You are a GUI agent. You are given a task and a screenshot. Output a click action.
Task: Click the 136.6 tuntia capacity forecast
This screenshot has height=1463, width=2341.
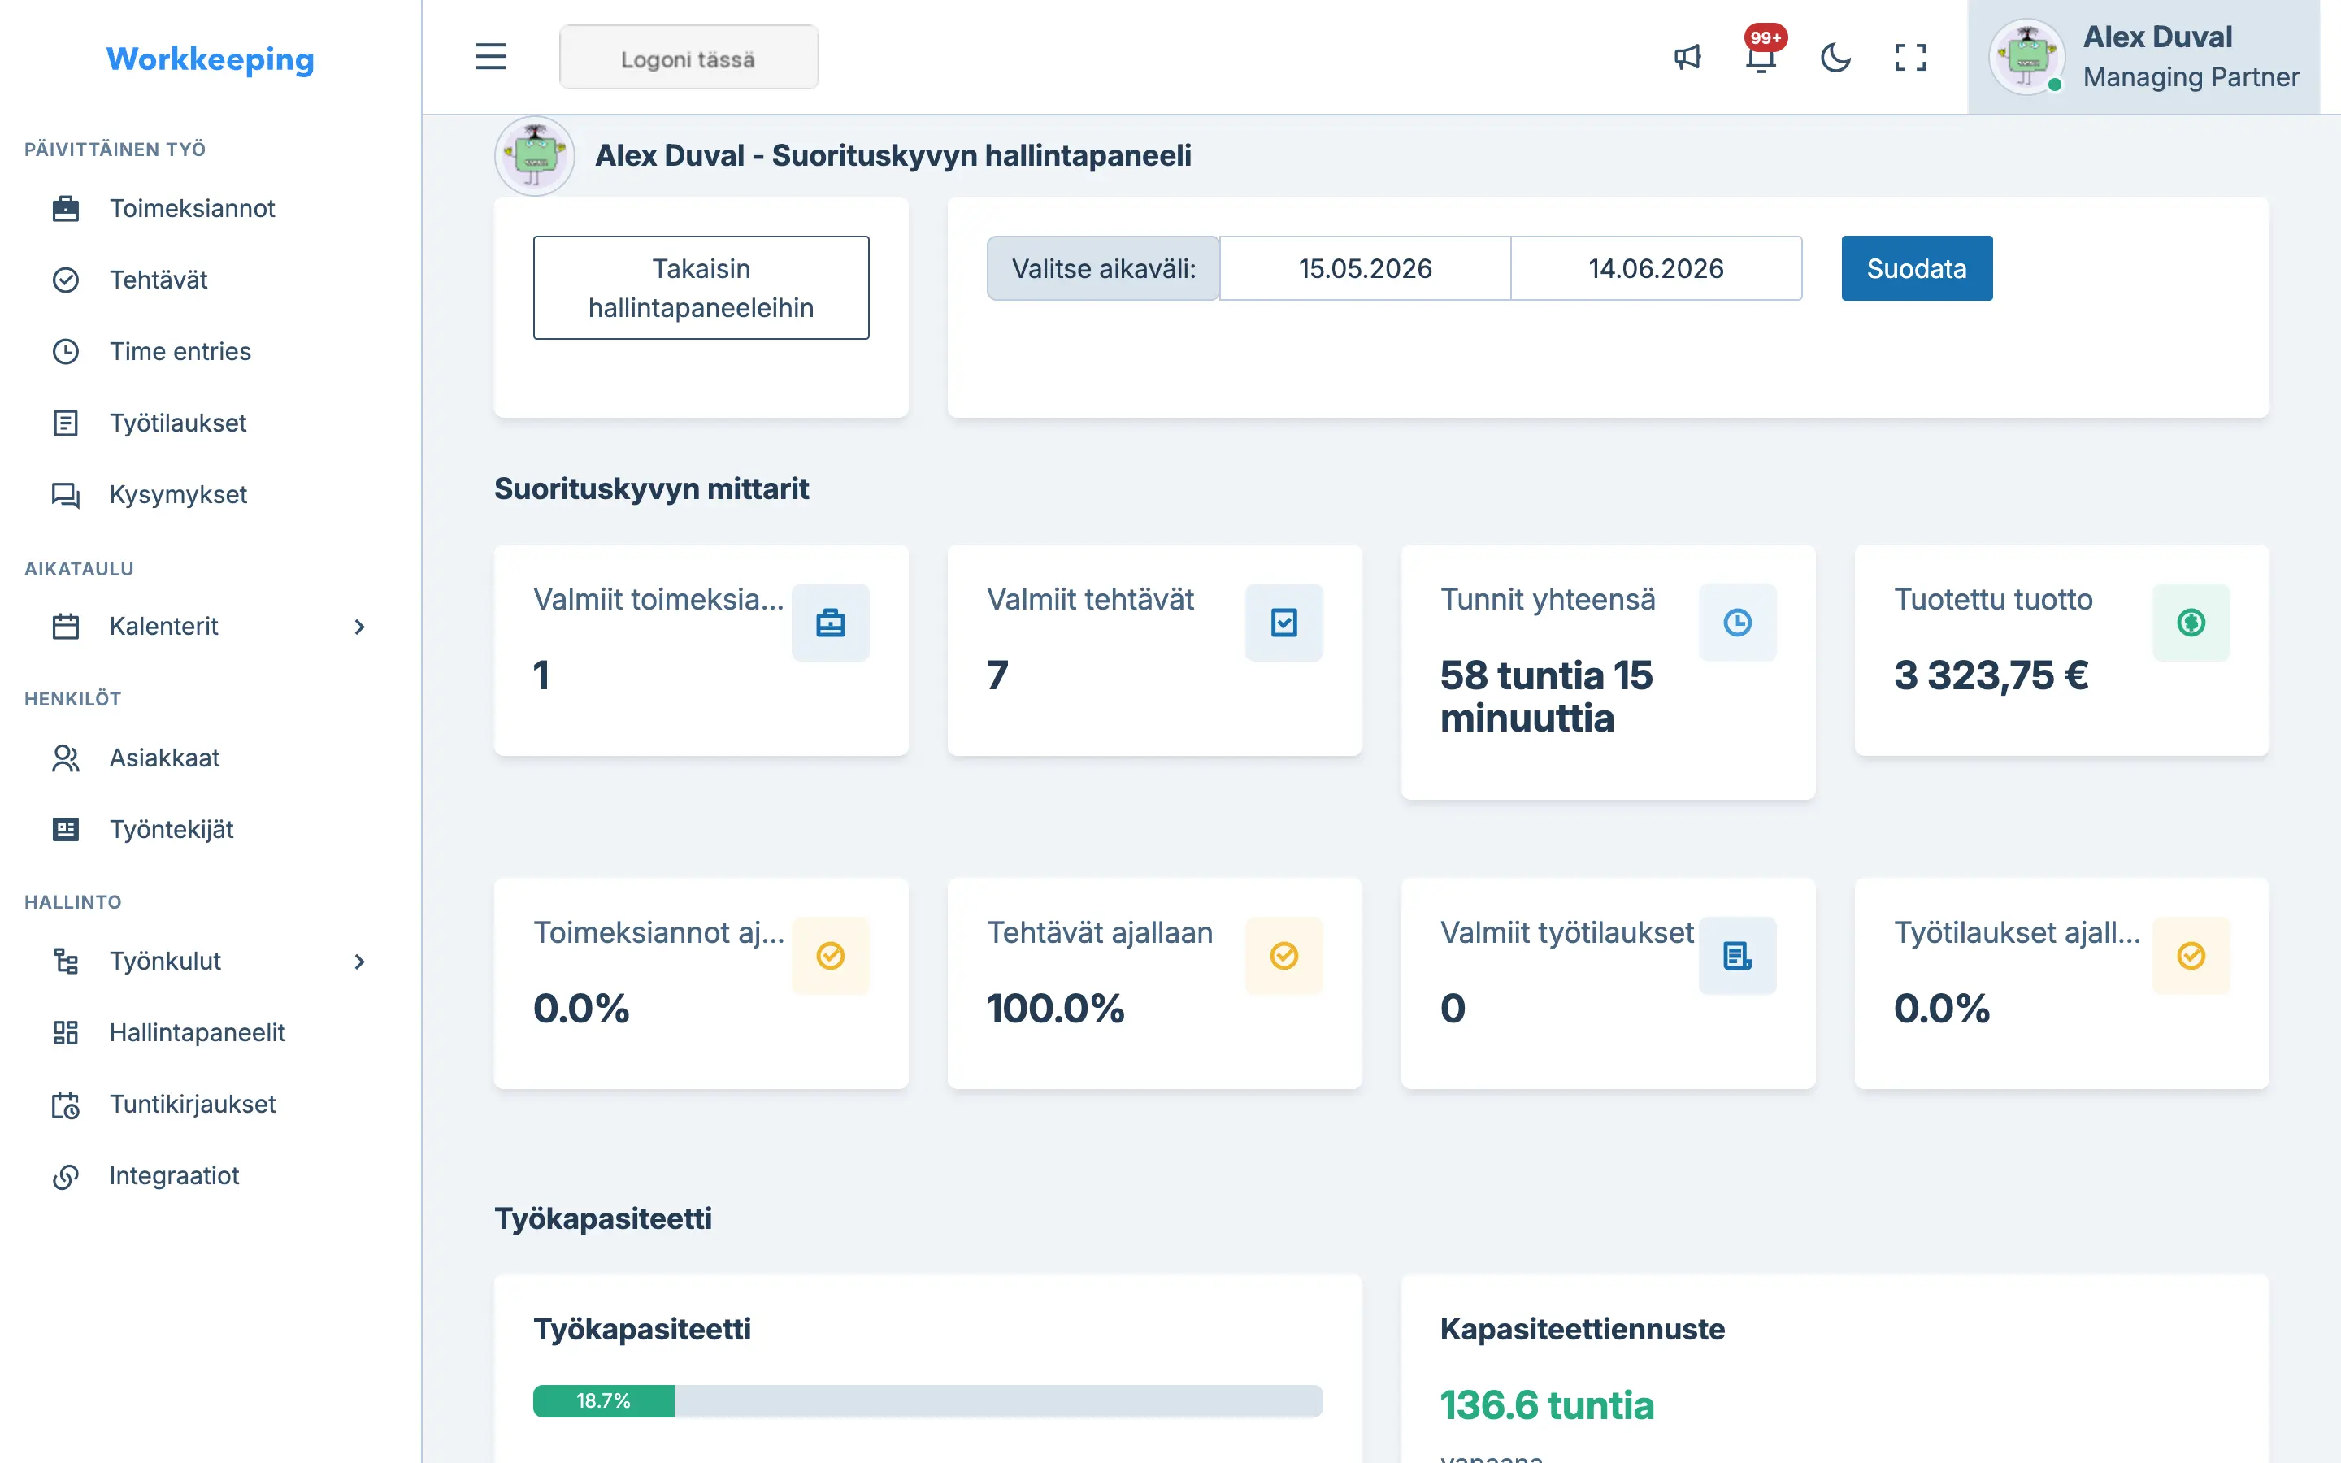click(1547, 1405)
